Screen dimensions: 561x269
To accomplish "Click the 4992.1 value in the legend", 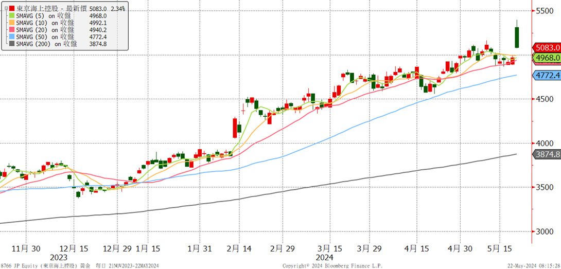I will pos(98,23).
